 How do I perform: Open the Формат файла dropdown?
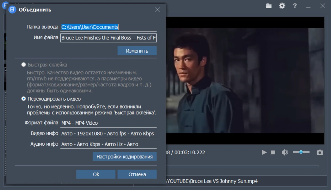108,123
